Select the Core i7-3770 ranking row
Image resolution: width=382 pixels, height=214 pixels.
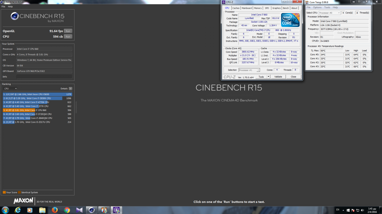pyautogui.click(x=38, y=106)
